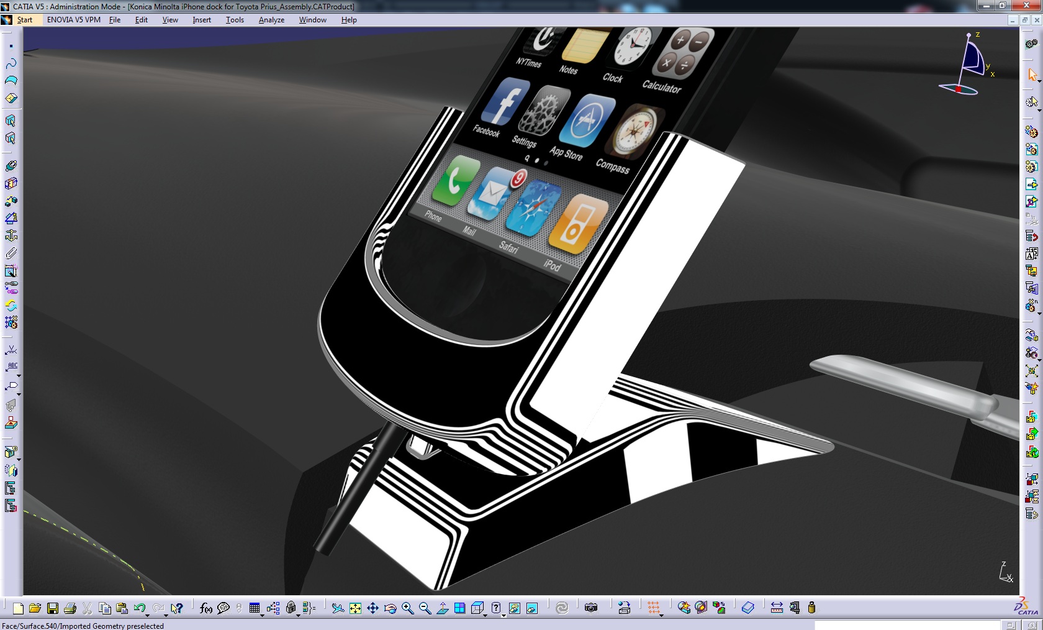
Task: Click the Comment speech-bubble icon
Action: (x=223, y=608)
